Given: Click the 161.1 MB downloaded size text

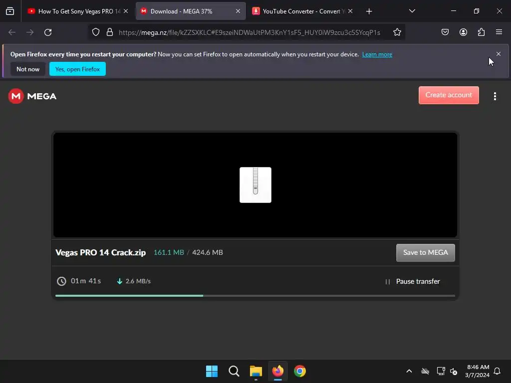Looking at the screenshot, I should point(169,252).
